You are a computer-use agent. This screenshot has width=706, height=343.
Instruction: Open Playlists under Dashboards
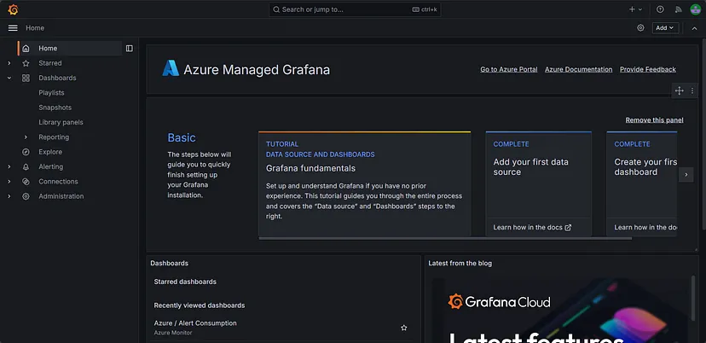tap(51, 93)
